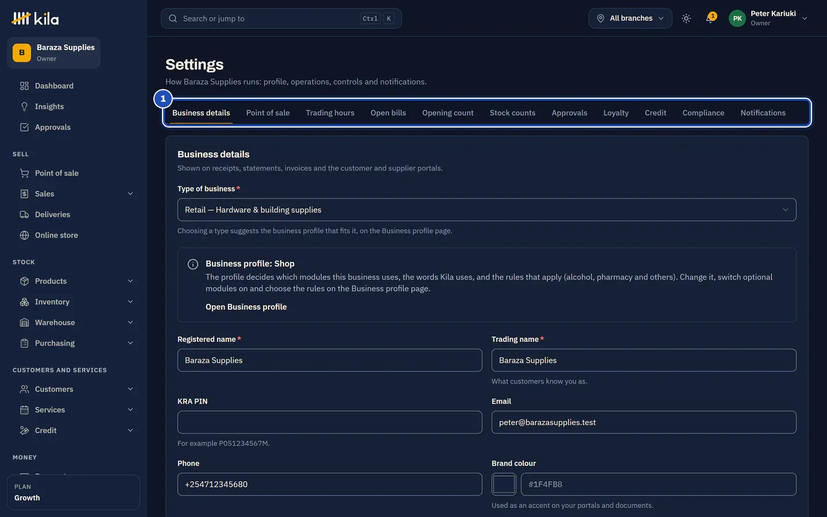The image size is (827, 517).
Task: Click the Inventory boxes icon
Action: [x=24, y=302]
